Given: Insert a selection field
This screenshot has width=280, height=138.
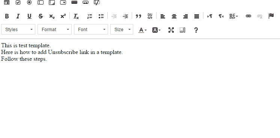Looking at the screenshot, I should (63, 3).
